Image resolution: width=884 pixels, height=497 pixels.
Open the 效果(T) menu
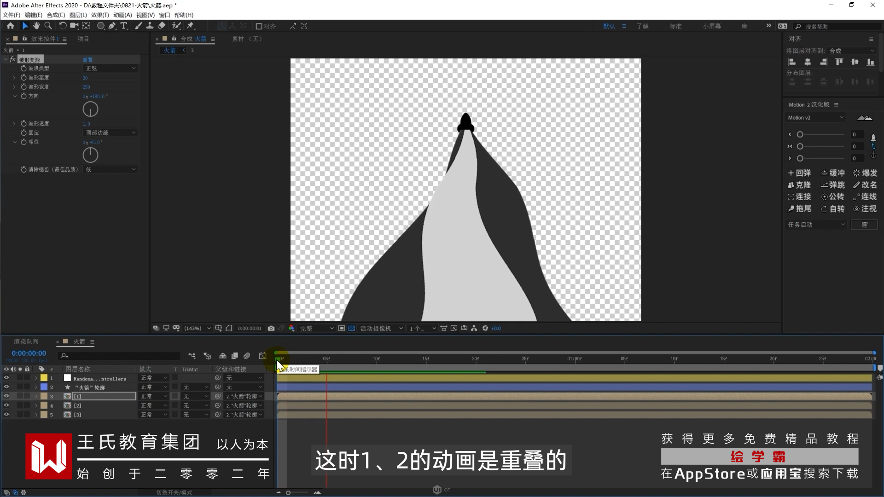(100, 15)
